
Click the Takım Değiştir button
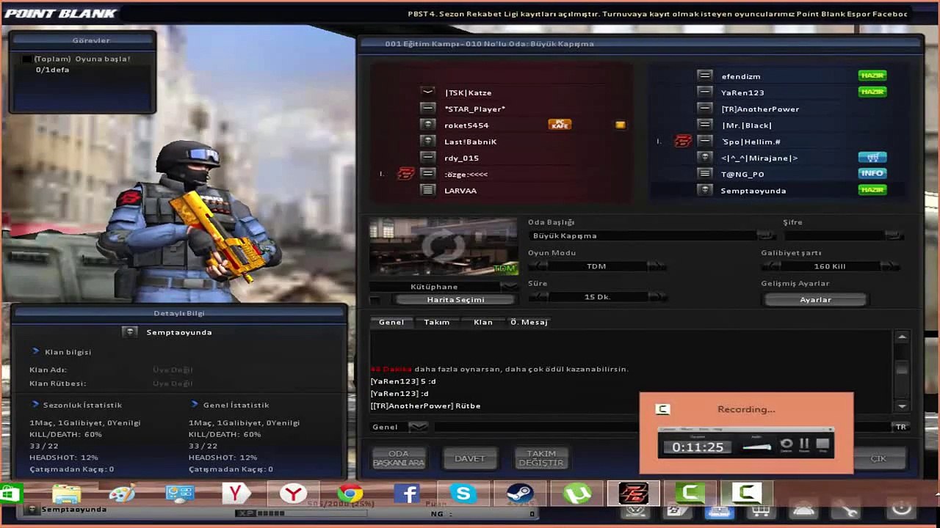(x=540, y=458)
